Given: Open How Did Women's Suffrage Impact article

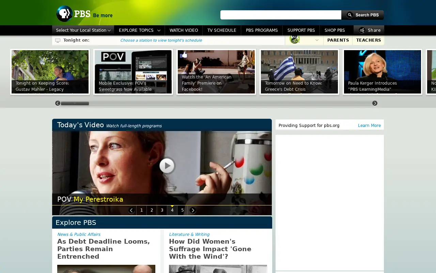Looking at the screenshot, I should click(210, 249).
